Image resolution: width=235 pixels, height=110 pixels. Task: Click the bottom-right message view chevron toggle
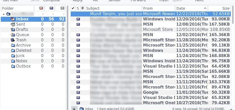point(231,109)
